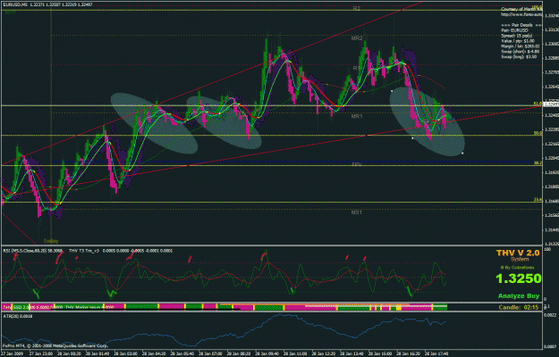This screenshot has width=559, height=357.
Task: Click the 'Value / pip: $1.00' line
Action: pos(518,41)
